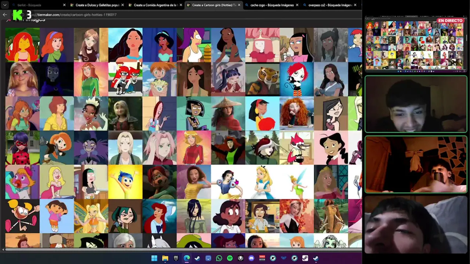Viewport: 470px width, 264px height.
Task: Select the Joy from Inside Out image
Action: click(x=125, y=182)
